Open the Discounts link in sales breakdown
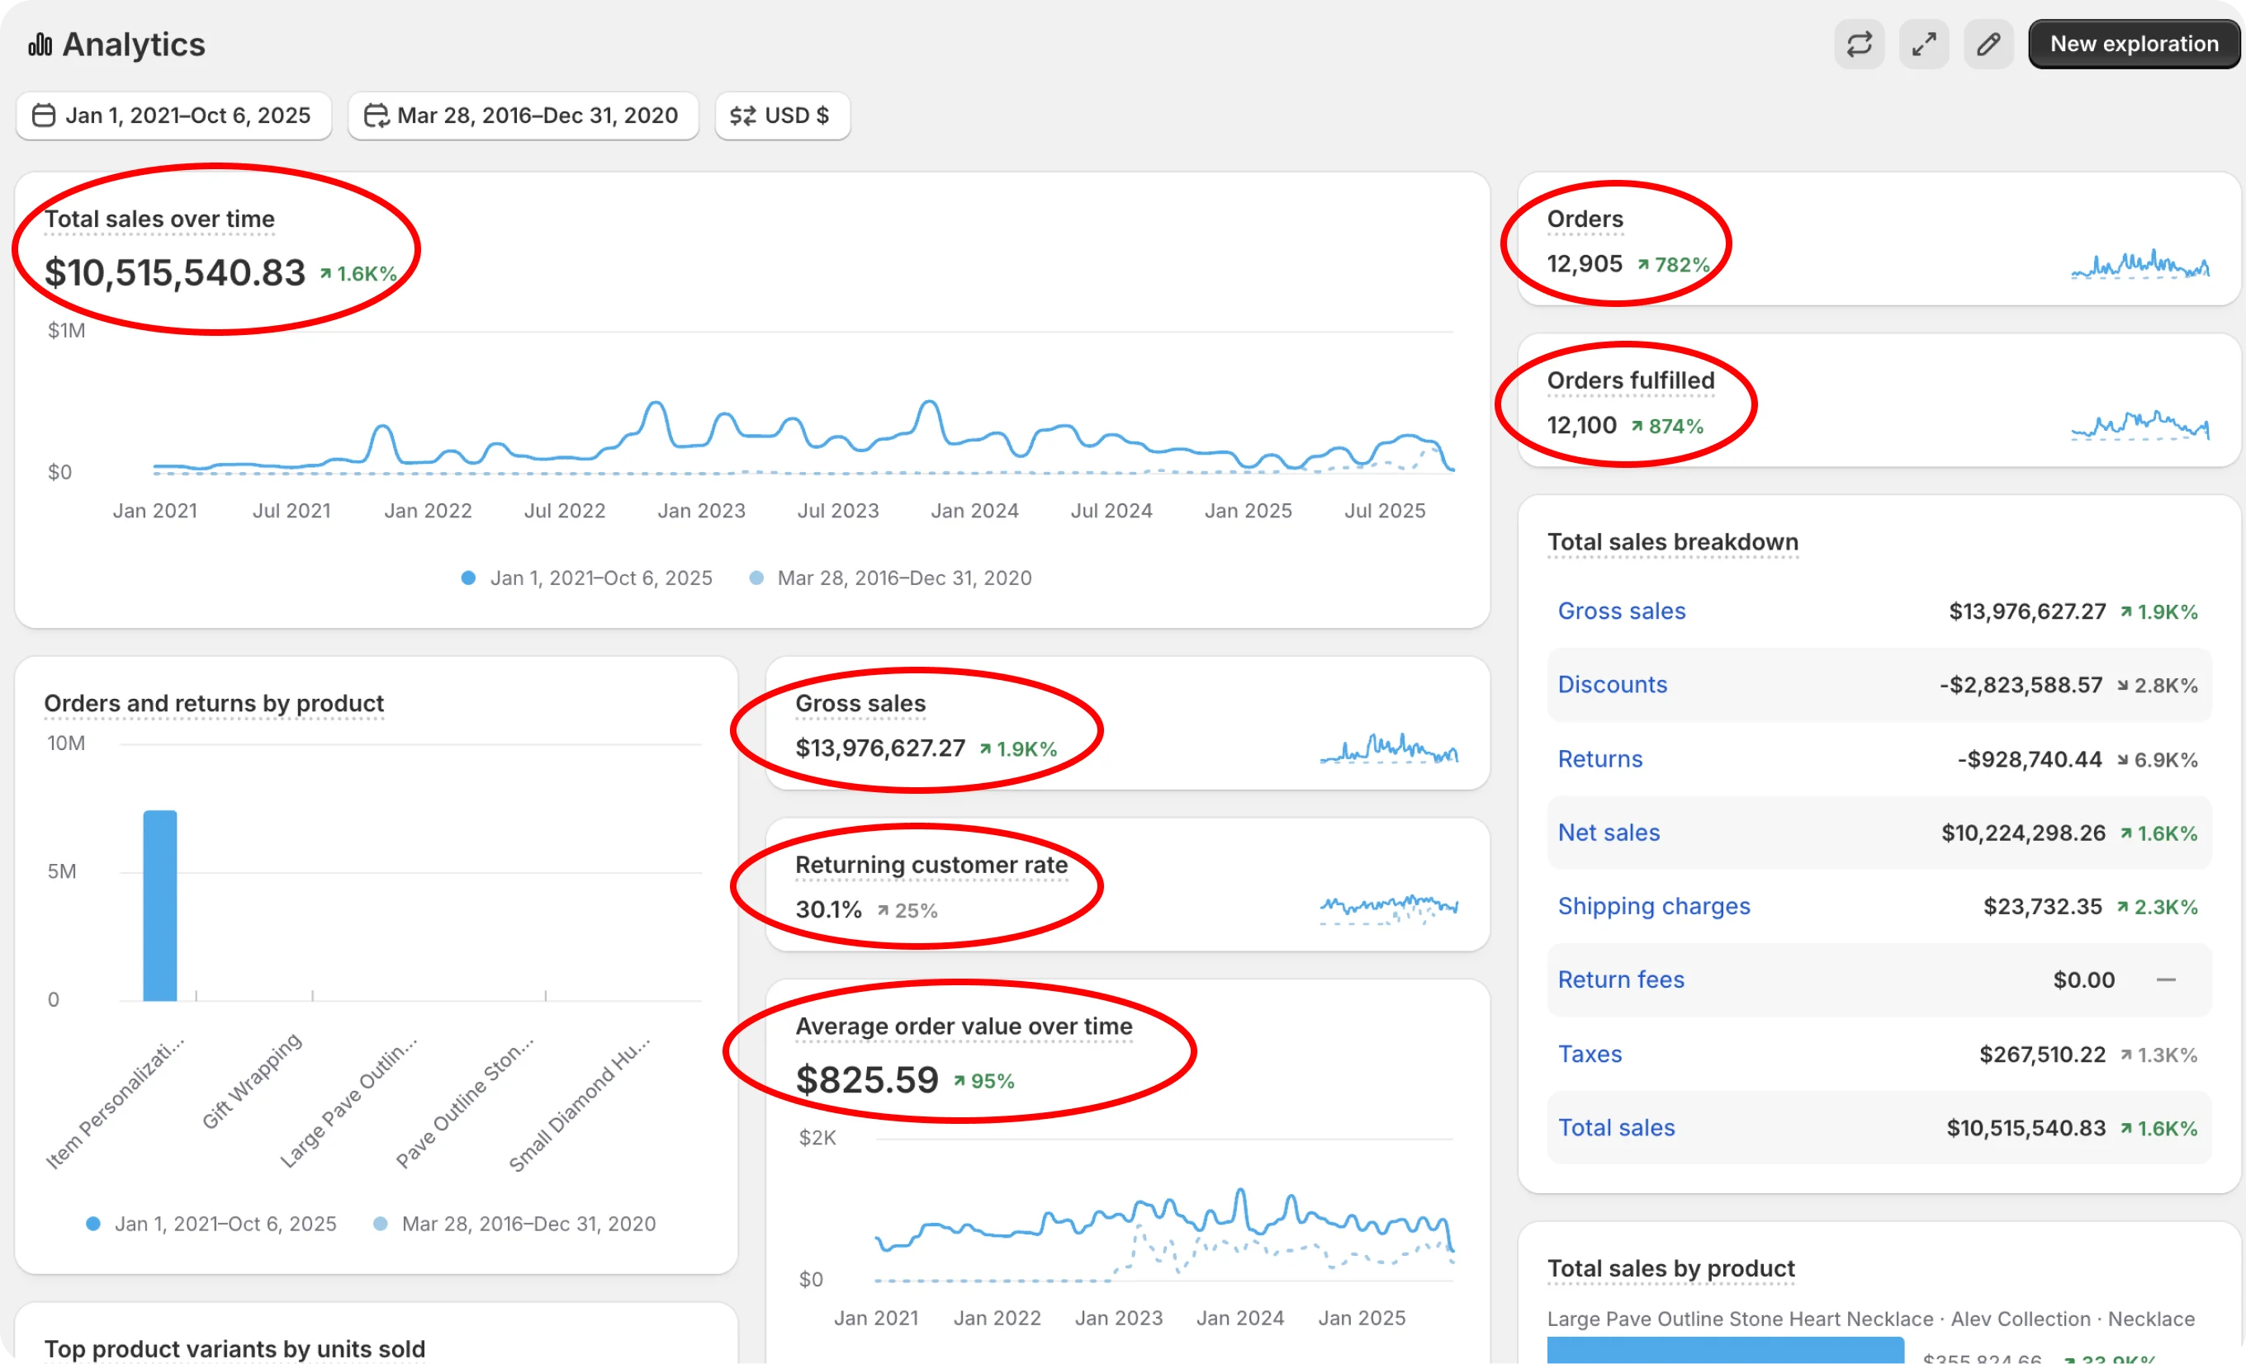The width and height of the screenshot is (2246, 1364). (1612, 684)
